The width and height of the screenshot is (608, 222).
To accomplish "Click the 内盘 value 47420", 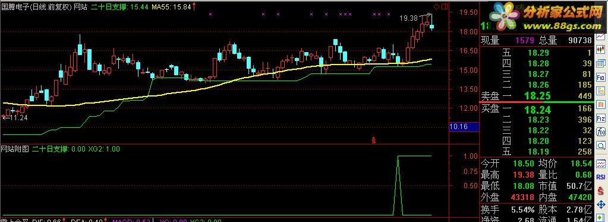I will point(579,197).
